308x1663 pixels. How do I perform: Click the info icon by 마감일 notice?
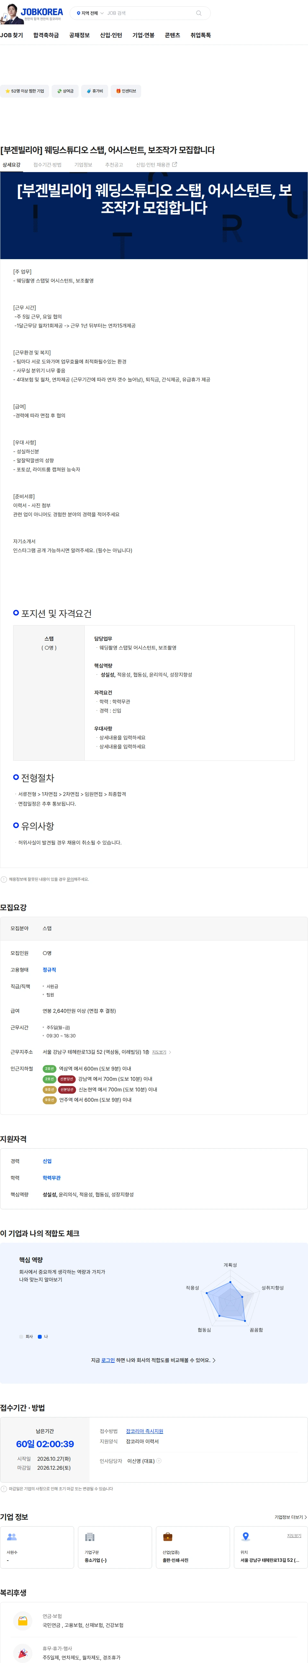pyautogui.click(x=4, y=1489)
